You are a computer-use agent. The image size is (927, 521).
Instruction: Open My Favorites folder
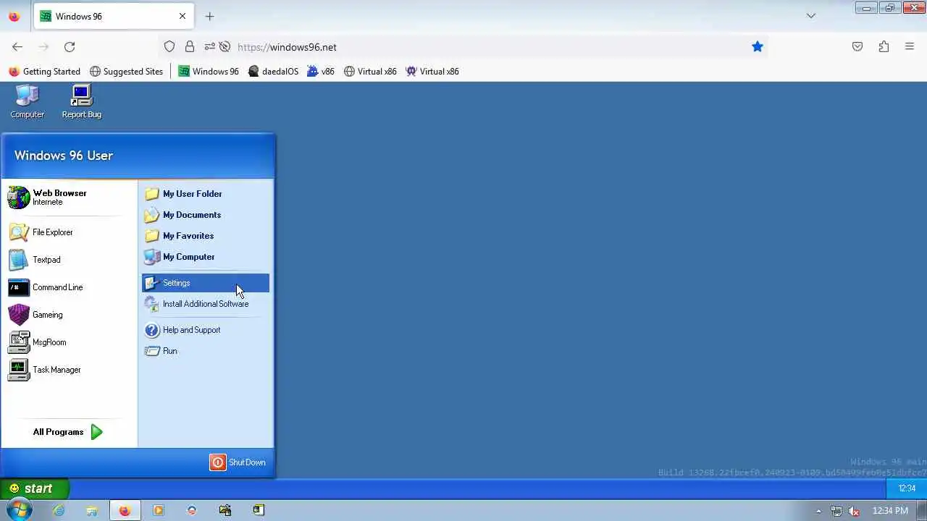206,236
